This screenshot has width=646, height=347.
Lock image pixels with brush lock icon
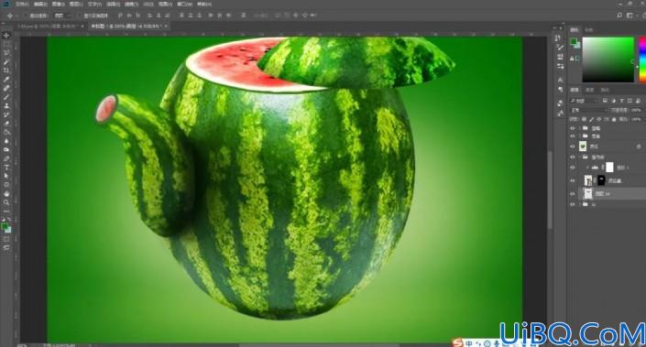point(591,119)
